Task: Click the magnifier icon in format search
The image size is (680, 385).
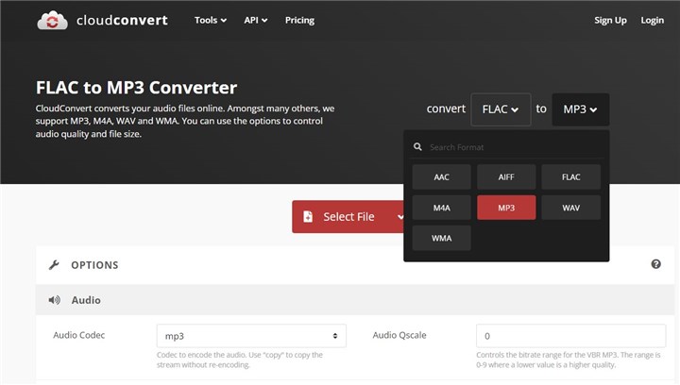Action: pos(417,147)
